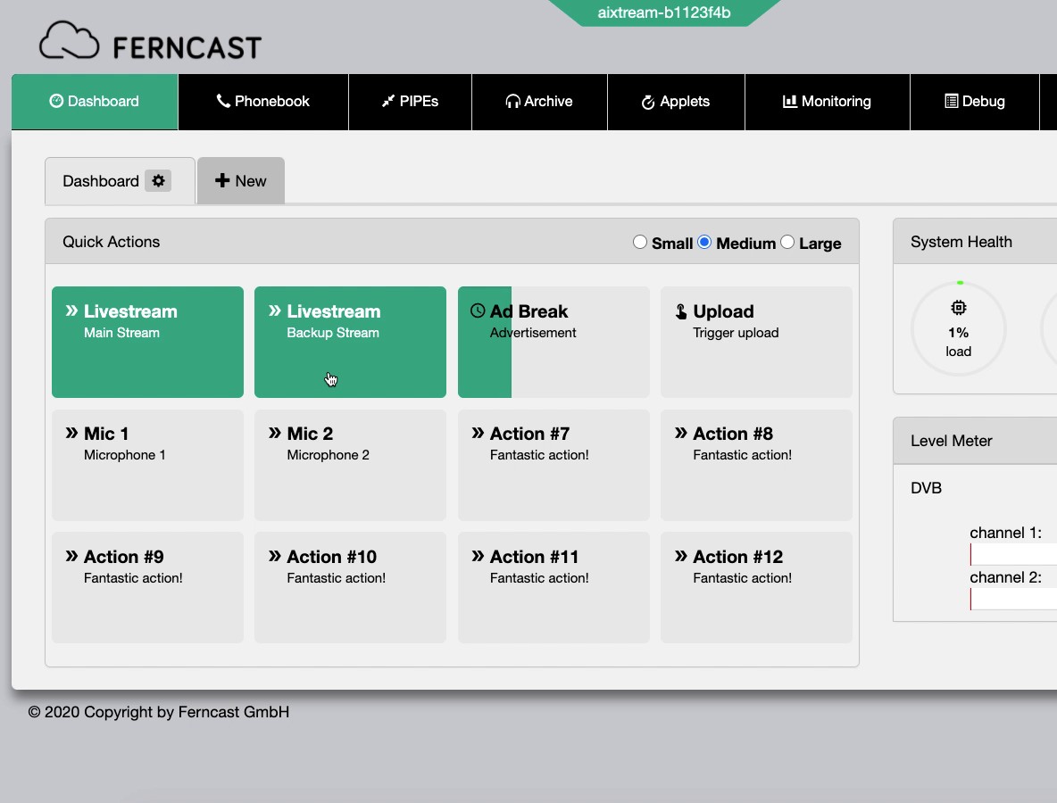Click the aixtream-b1123f4b device banner
Image resolution: width=1057 pixels, height=803 pixels.
pyautogui.click(x=663, y=12)
